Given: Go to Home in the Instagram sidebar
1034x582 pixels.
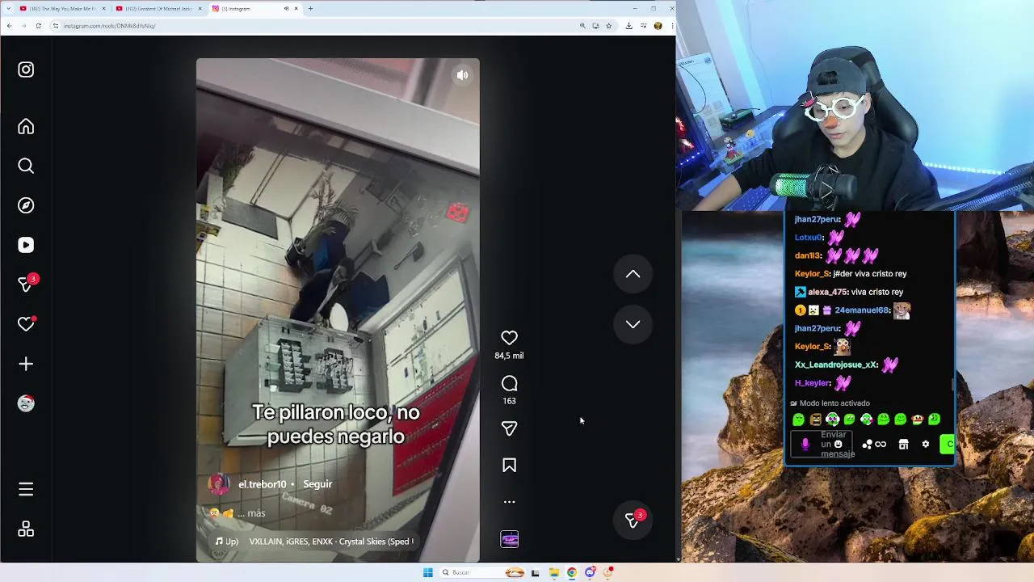Looking at the screenshot, I should pos(26,126).
